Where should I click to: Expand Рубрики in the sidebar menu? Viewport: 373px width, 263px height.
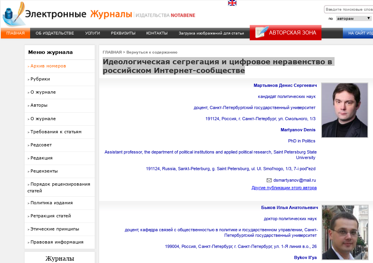[40, 79]
